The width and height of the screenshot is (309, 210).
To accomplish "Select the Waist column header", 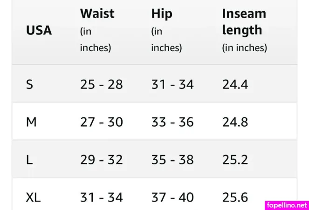I will click(97, 14).
